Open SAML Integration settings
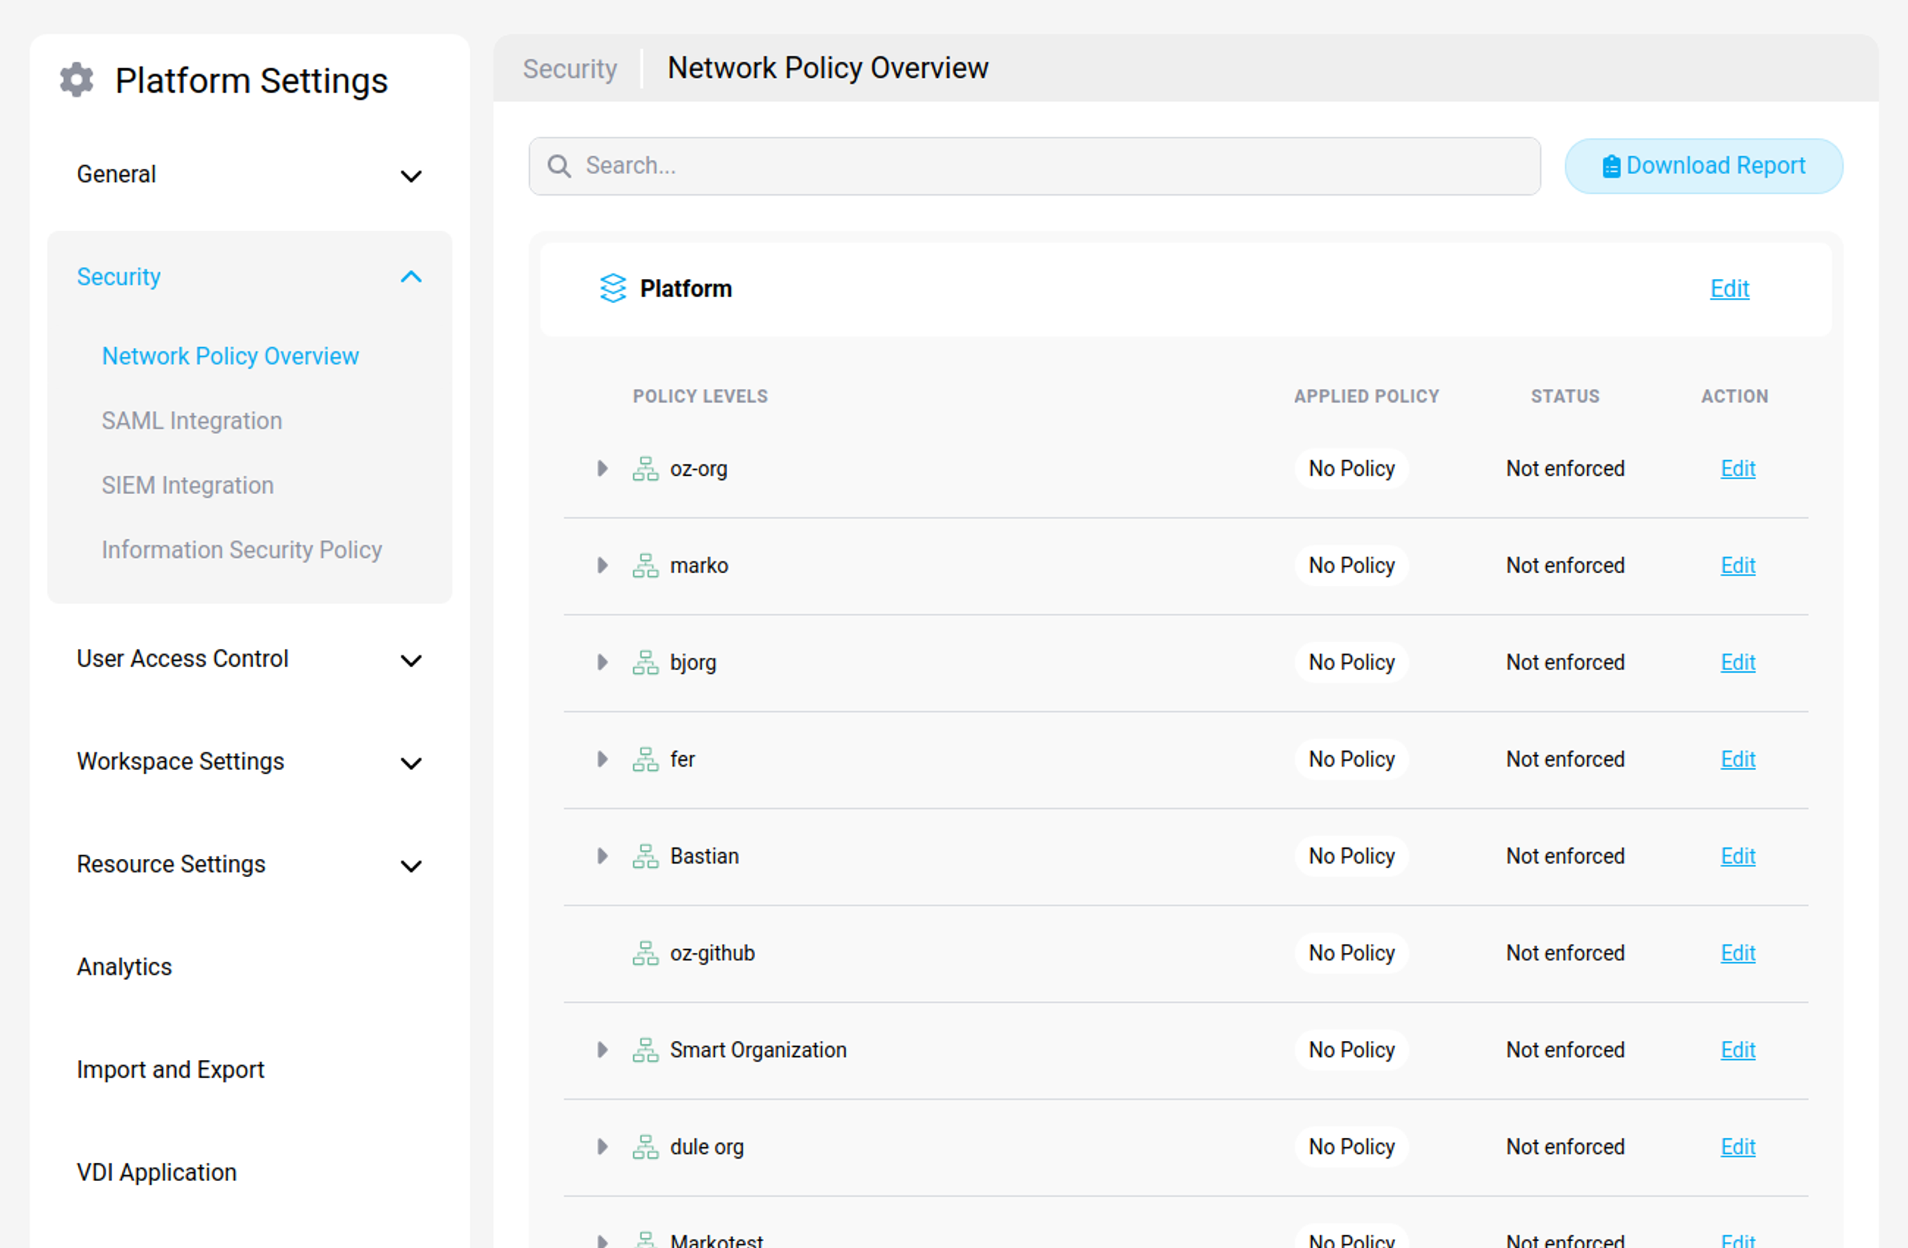Viewport: 1908px width, 1248px height. click(x=191, y=420)
